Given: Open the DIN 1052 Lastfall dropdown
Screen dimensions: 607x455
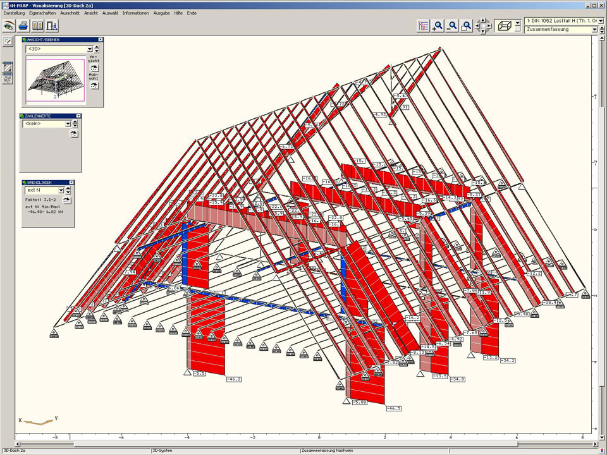Looking at the screenshot, I should (x=600, y=21).
